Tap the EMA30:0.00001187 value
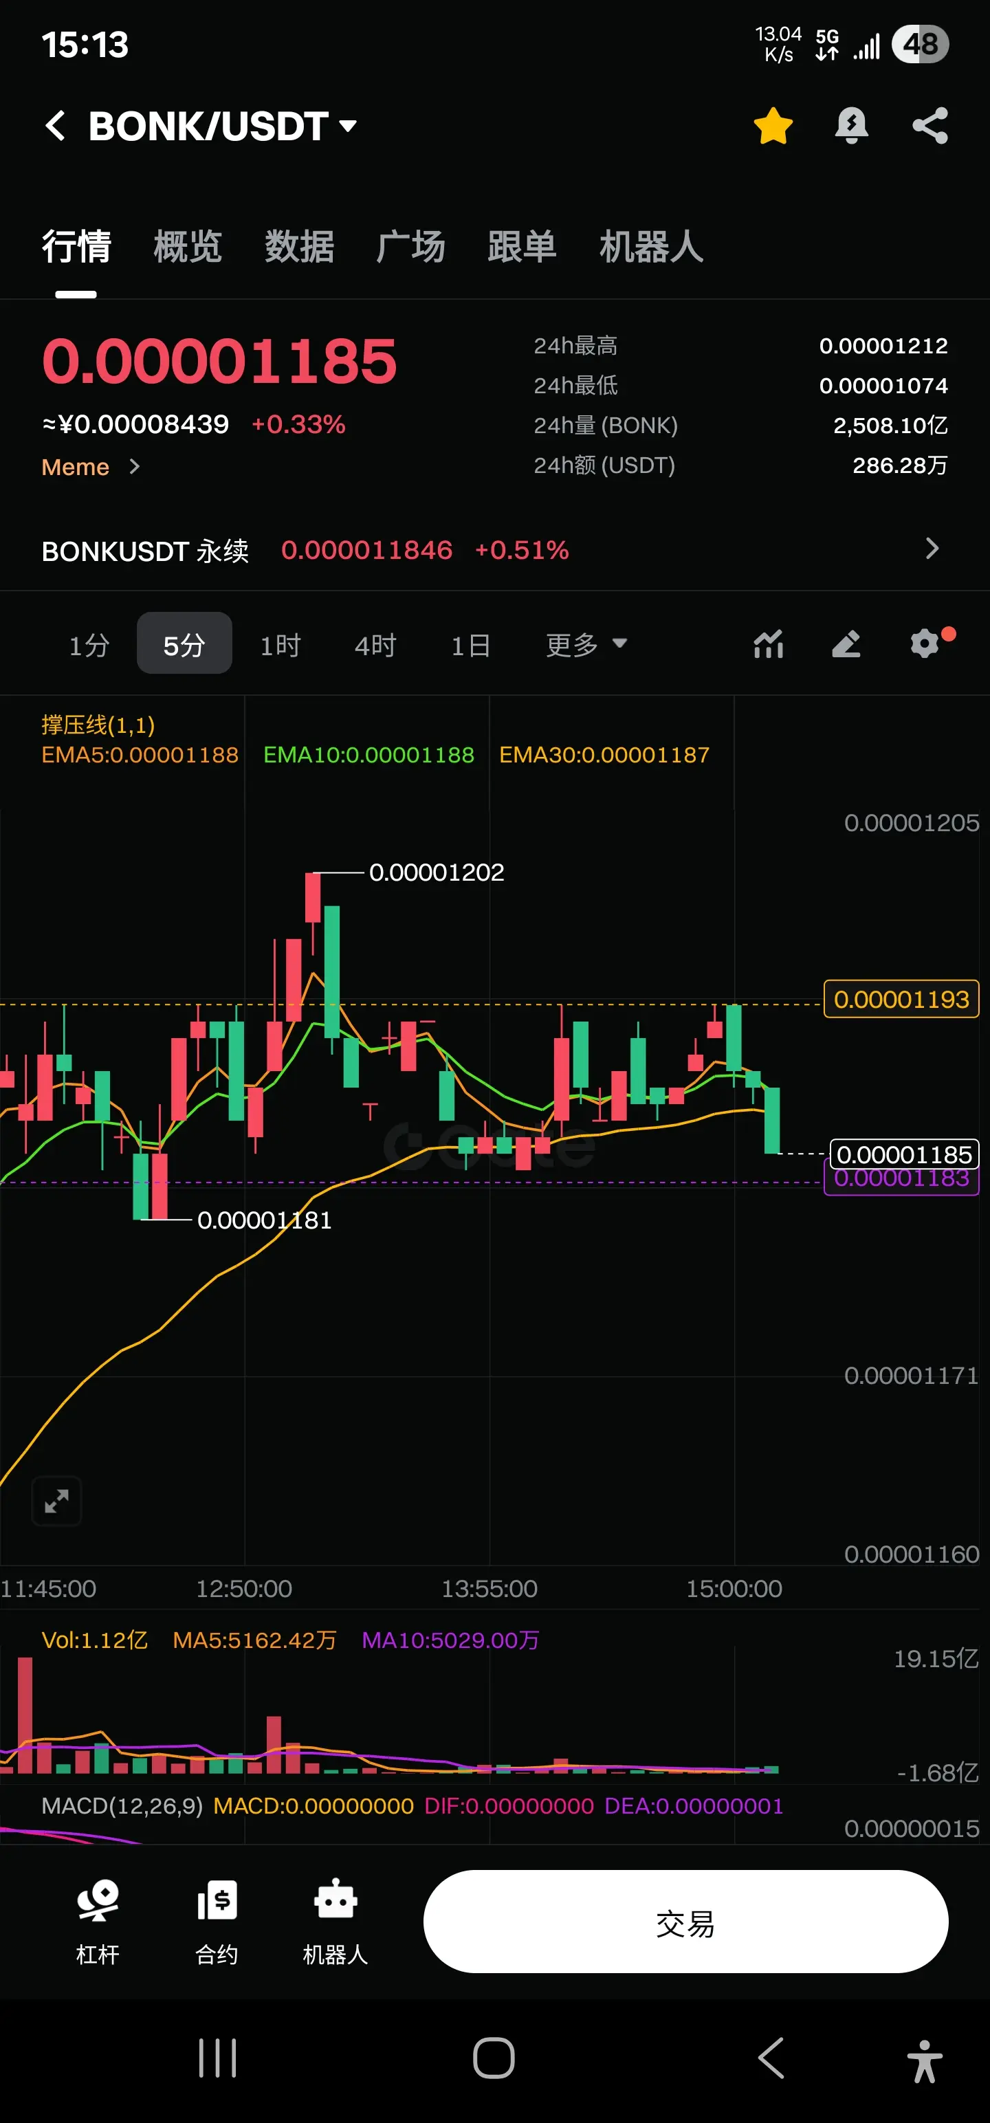This screenshot has width=990, height=2123. (x=604, y=755)
